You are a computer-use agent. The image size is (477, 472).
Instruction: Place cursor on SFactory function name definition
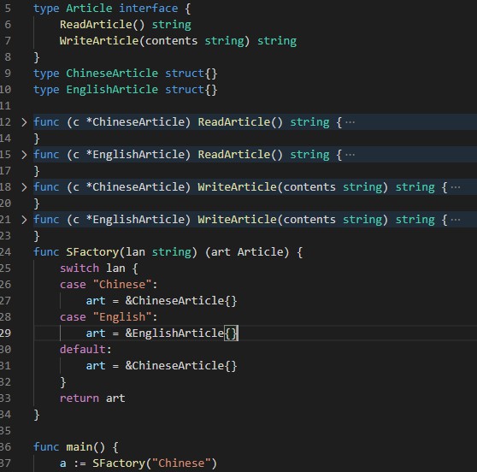[x=92, y=252]
